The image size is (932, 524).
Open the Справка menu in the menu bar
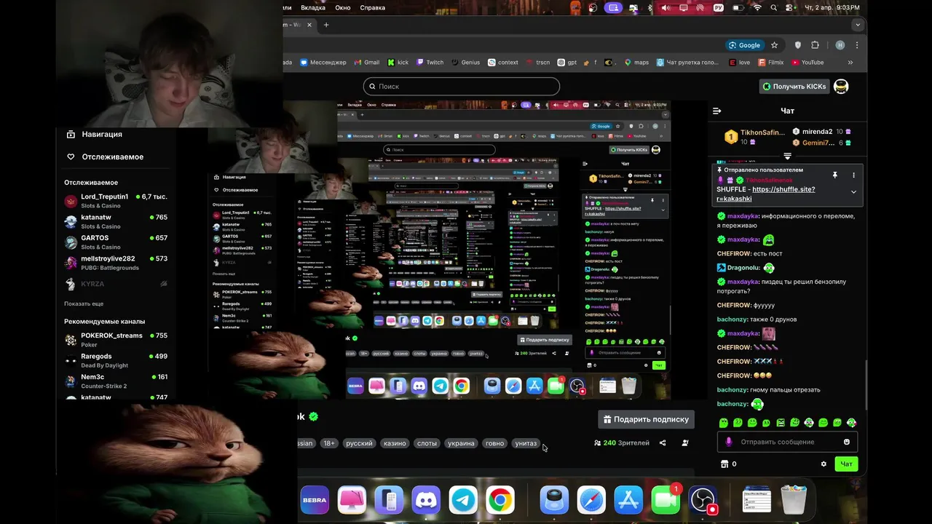[373, 7]
